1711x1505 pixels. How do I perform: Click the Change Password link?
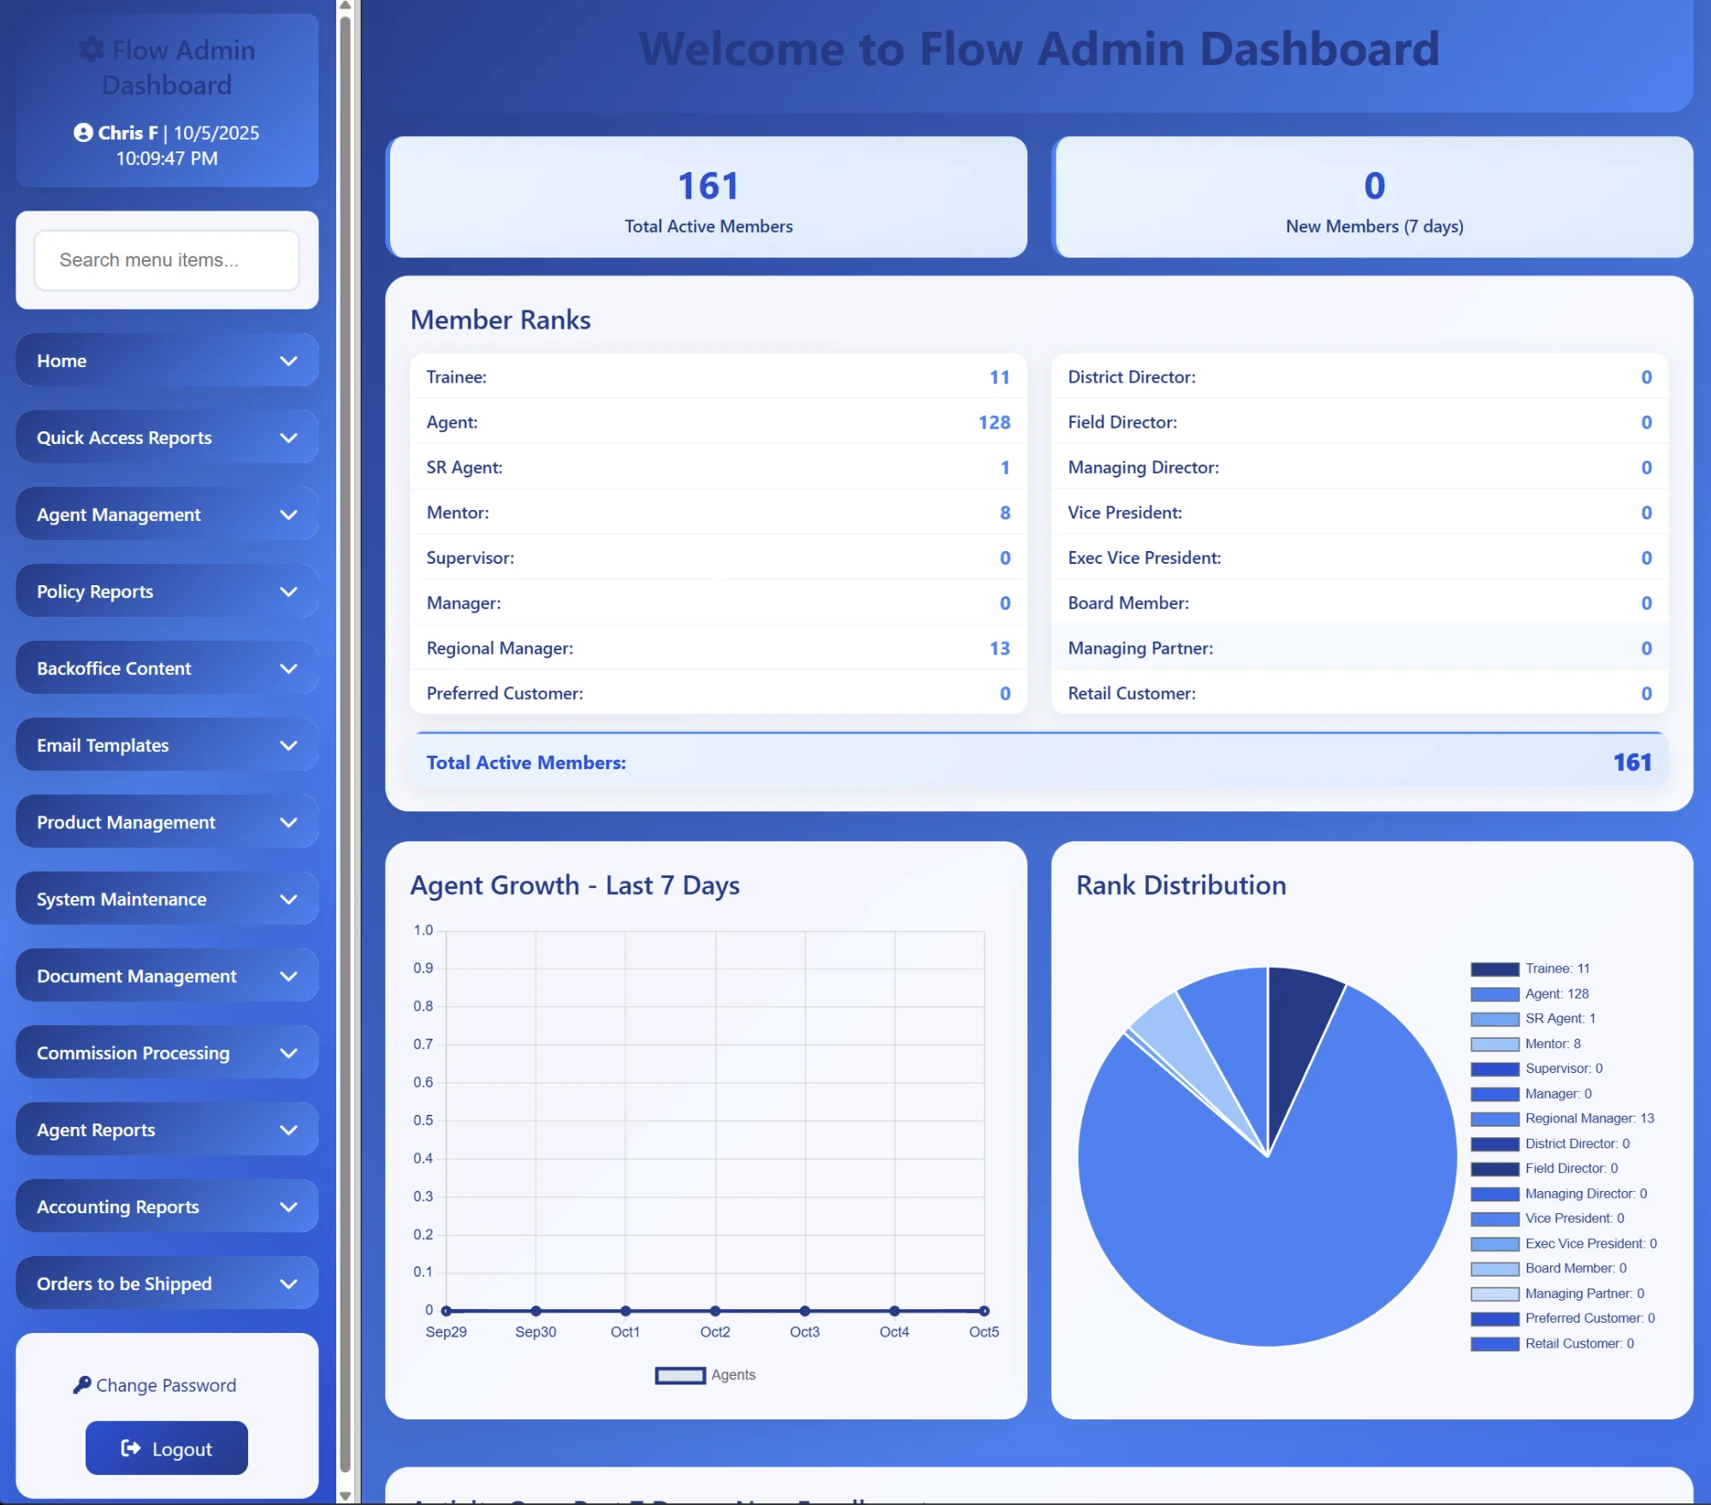166,1385
